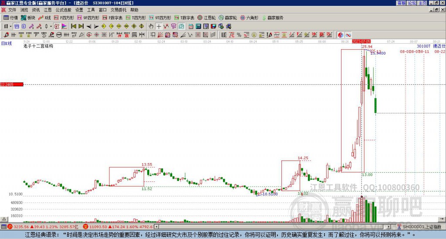The width and height of the screenshot is (446, 239).
Task: Toggle the 权 rights adjustment icon
Action: [57, 27]
